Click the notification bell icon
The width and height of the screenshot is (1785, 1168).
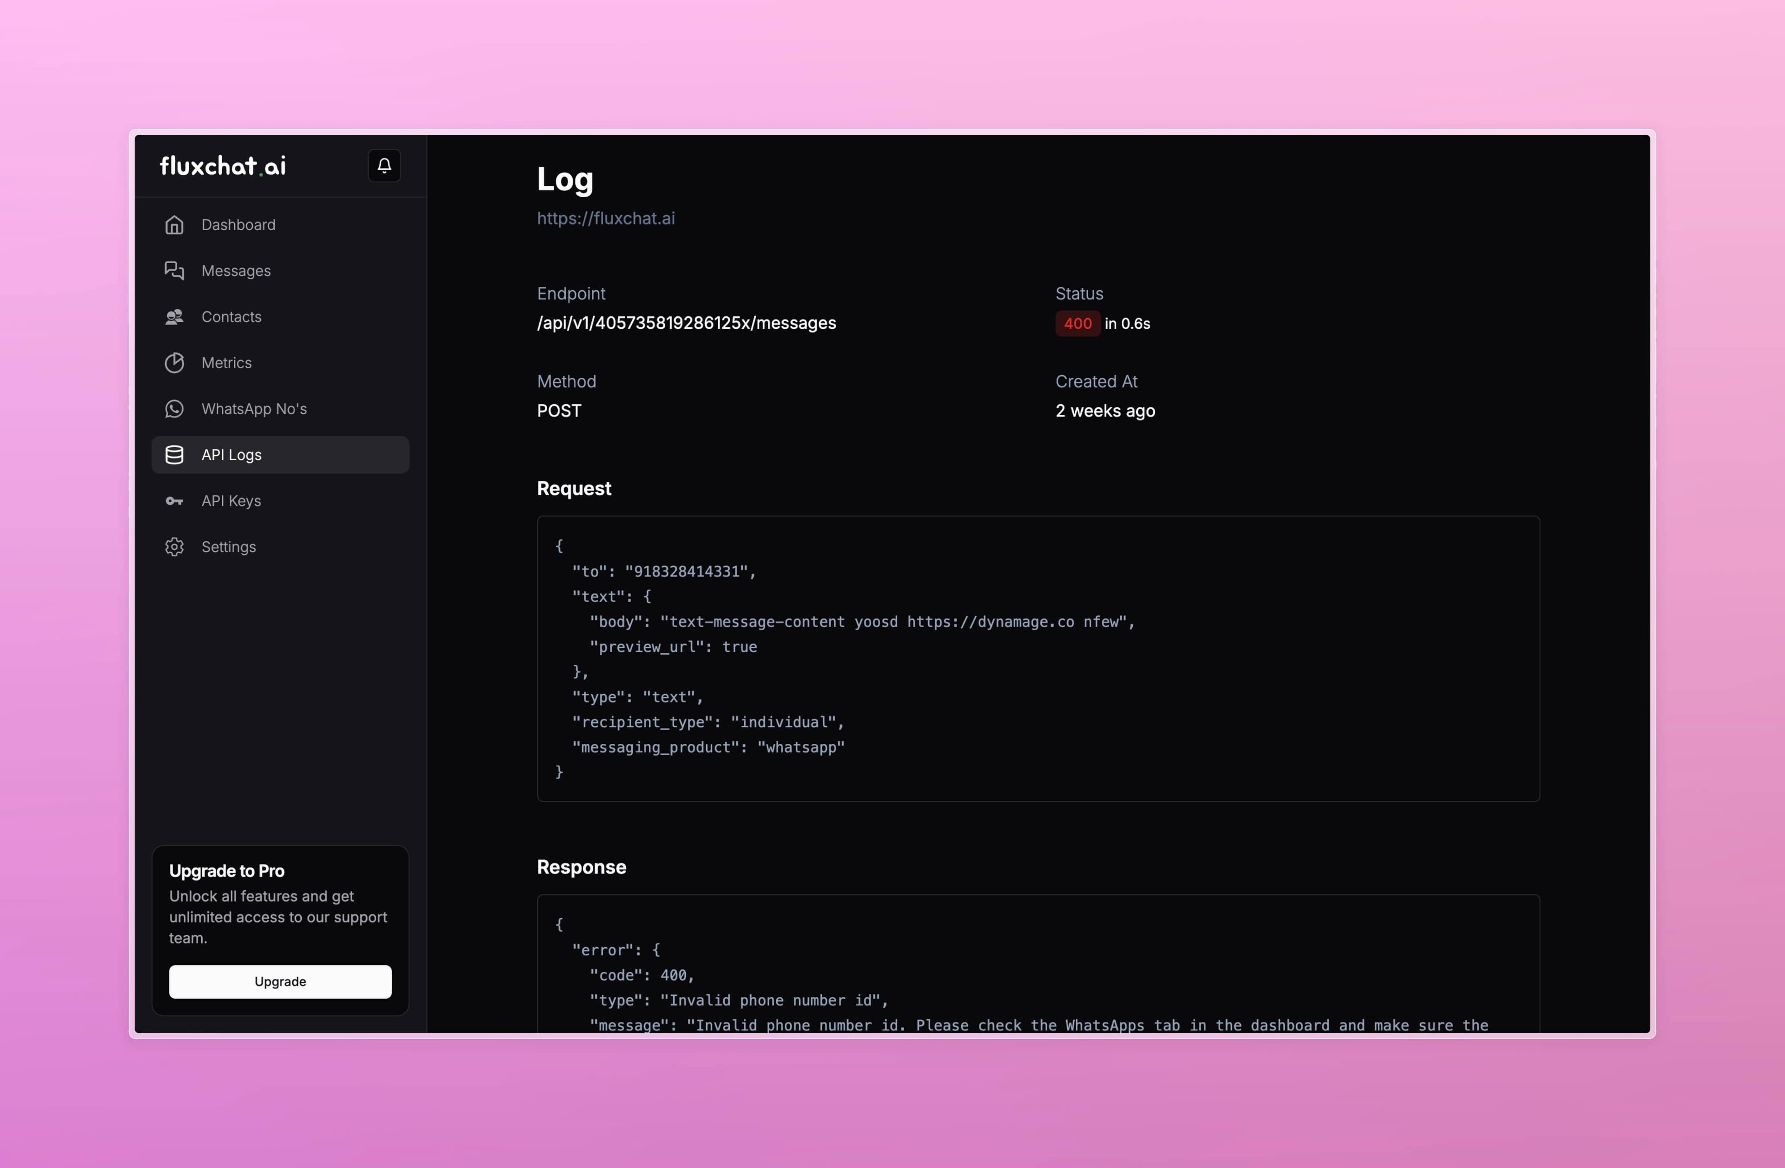(384, 166)
